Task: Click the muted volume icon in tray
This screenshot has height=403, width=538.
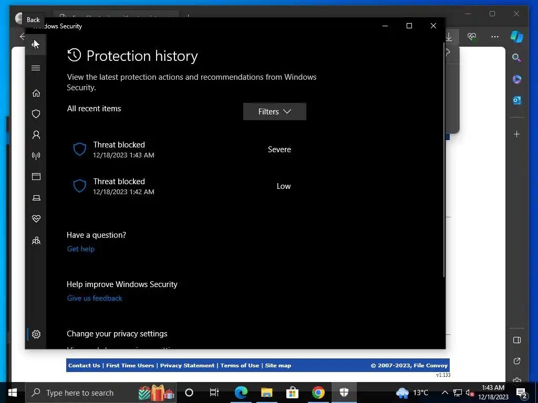Action: point(470,393)
